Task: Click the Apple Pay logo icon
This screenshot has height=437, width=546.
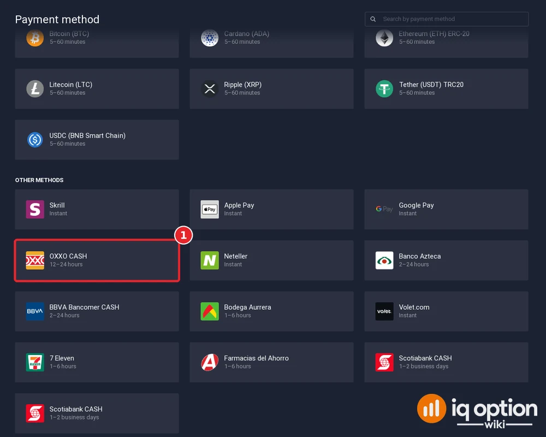Action: coord(210,209)
